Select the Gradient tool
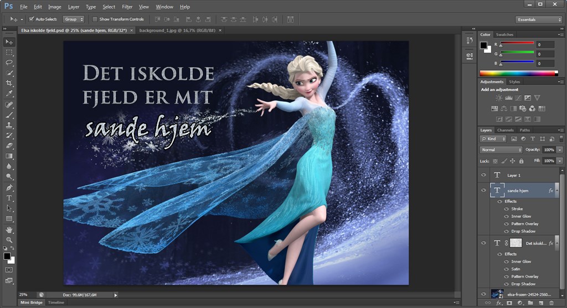The height and width of the screenshot is (308, 567). [x=9, y=156]
